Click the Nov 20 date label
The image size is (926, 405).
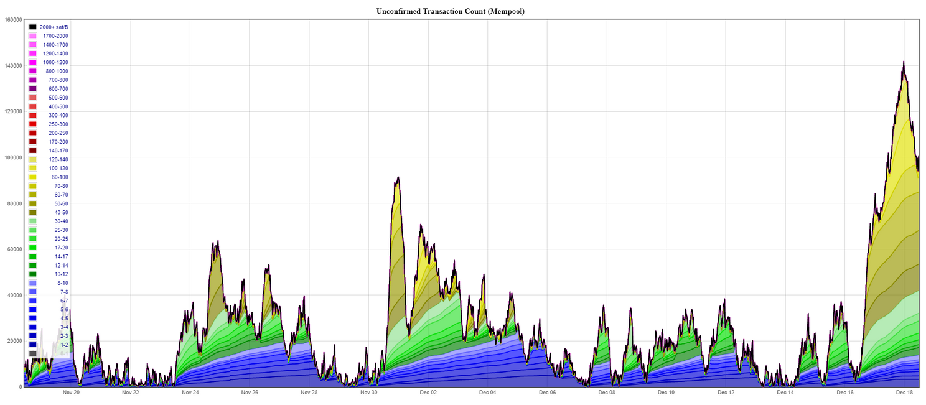(x=72, y=393)
